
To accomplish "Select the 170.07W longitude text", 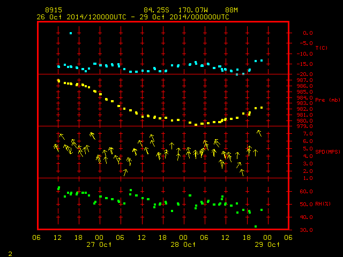I will pyautogui.click(x=193, y=10).
